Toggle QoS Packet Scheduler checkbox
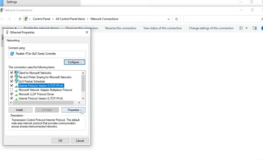The image size is (263, 160). click(x=11, y=81)
